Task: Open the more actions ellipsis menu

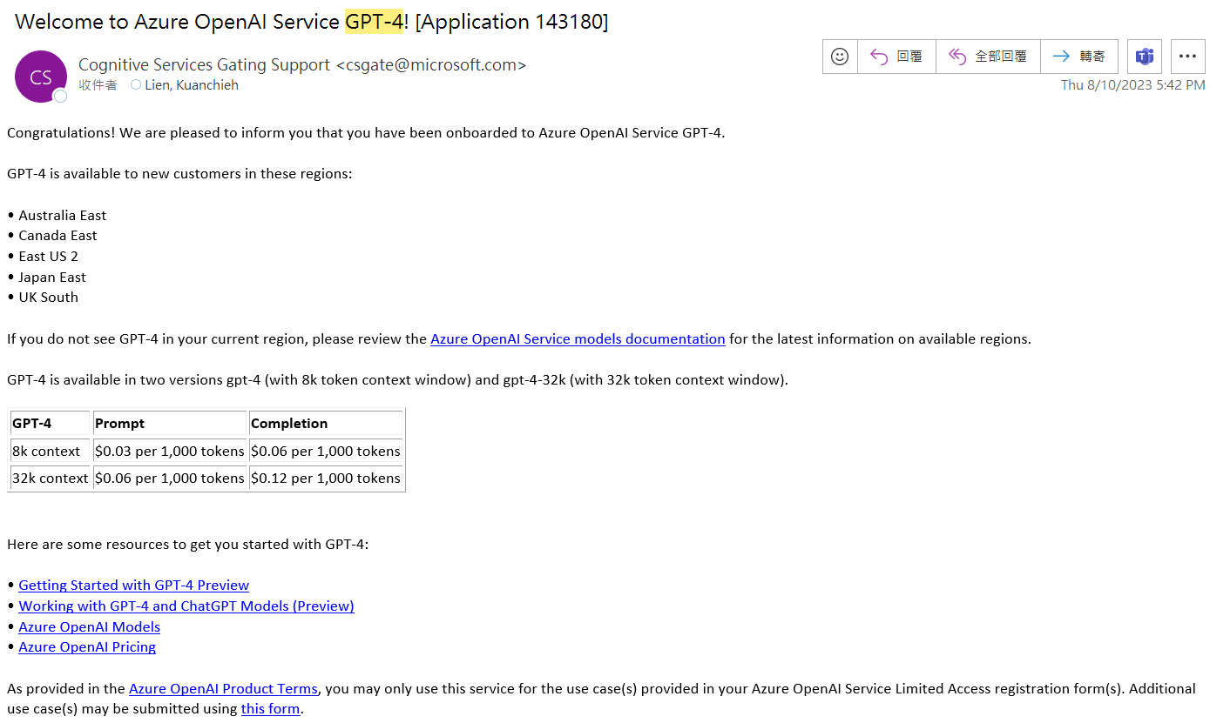Action: [1187, 57]
